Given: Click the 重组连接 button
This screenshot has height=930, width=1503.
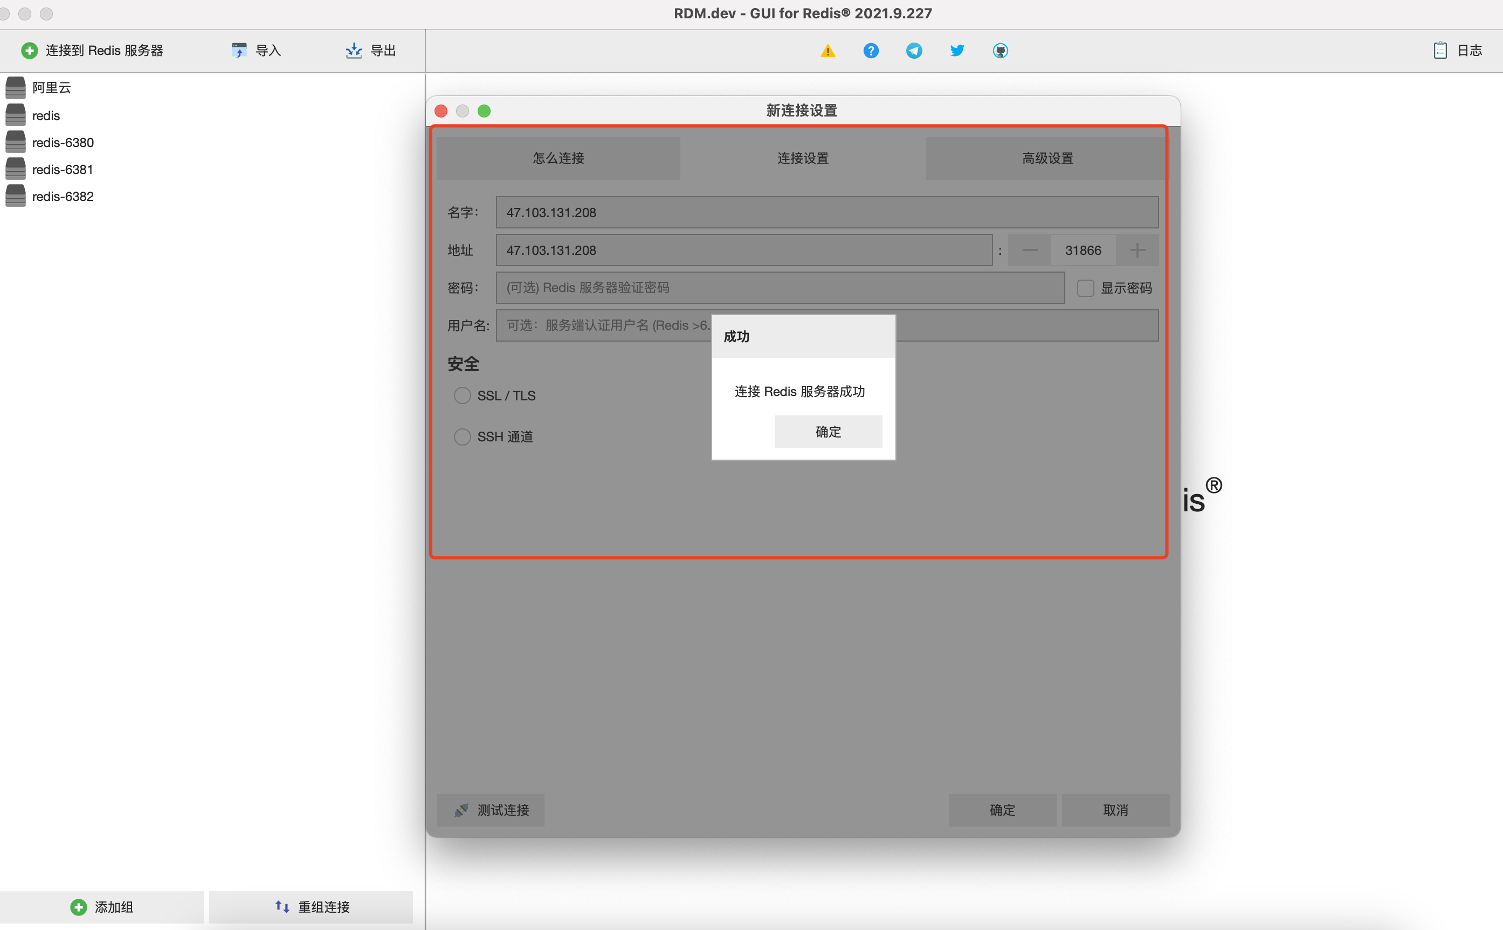Looking at the screenshot, I should pos(311,907).
